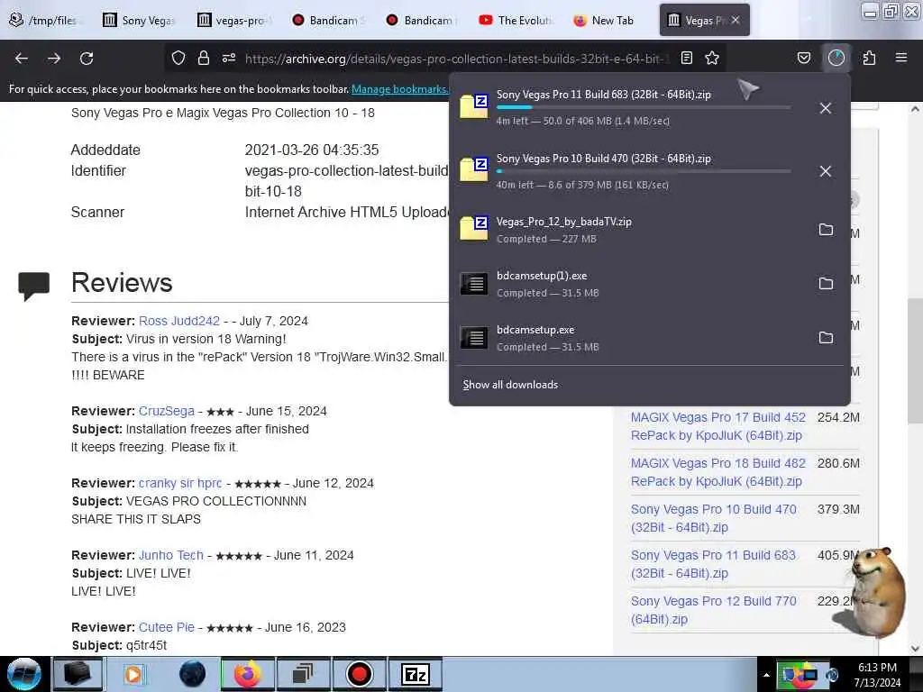This screenshot has height=692, width=923.
Task: Click the bdcamsetup(1).exe file icon
Action: click(x=474, y=284)
